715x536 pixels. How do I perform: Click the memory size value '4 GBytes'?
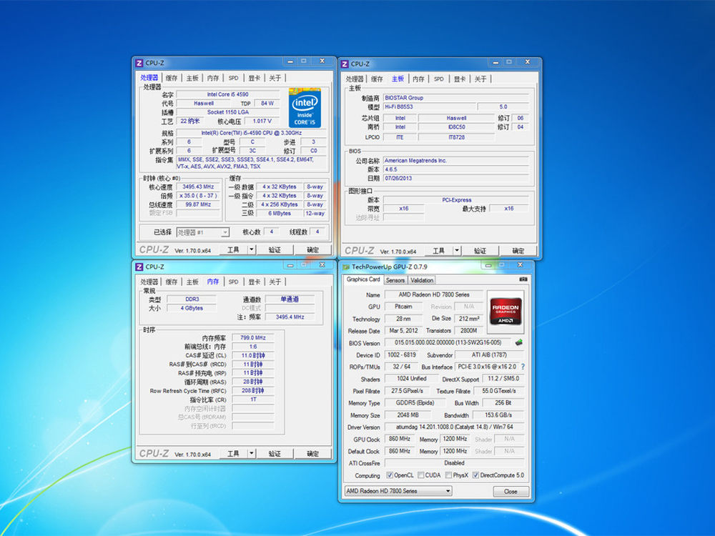click(x=192, y=308)
